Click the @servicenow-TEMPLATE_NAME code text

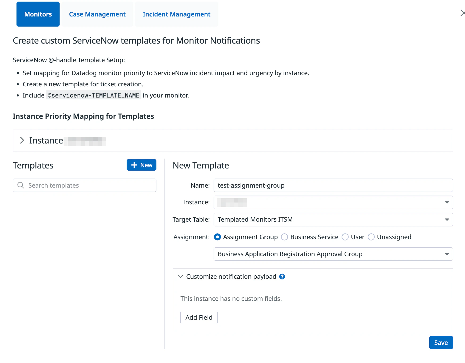(93, 95)
